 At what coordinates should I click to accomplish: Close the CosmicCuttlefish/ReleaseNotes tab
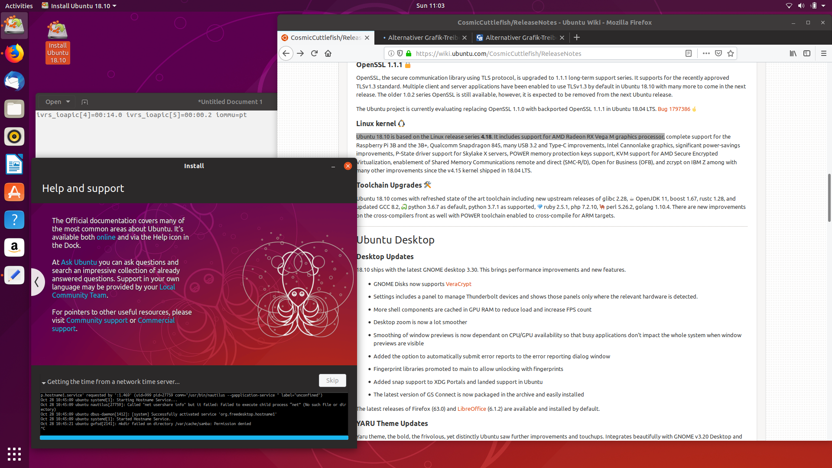pos(367,38)
